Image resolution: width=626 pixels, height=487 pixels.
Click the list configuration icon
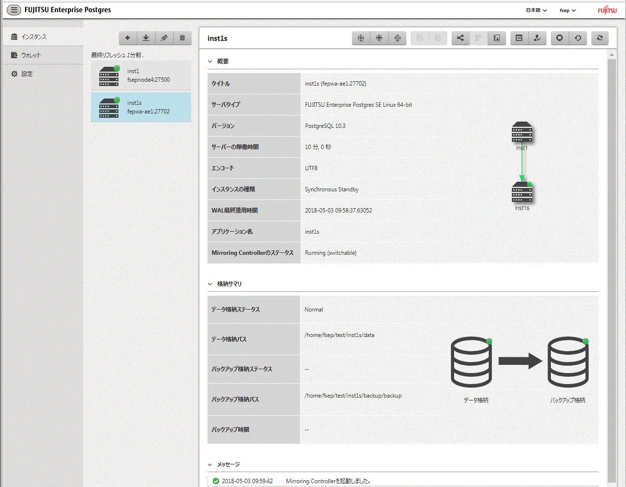519,38
